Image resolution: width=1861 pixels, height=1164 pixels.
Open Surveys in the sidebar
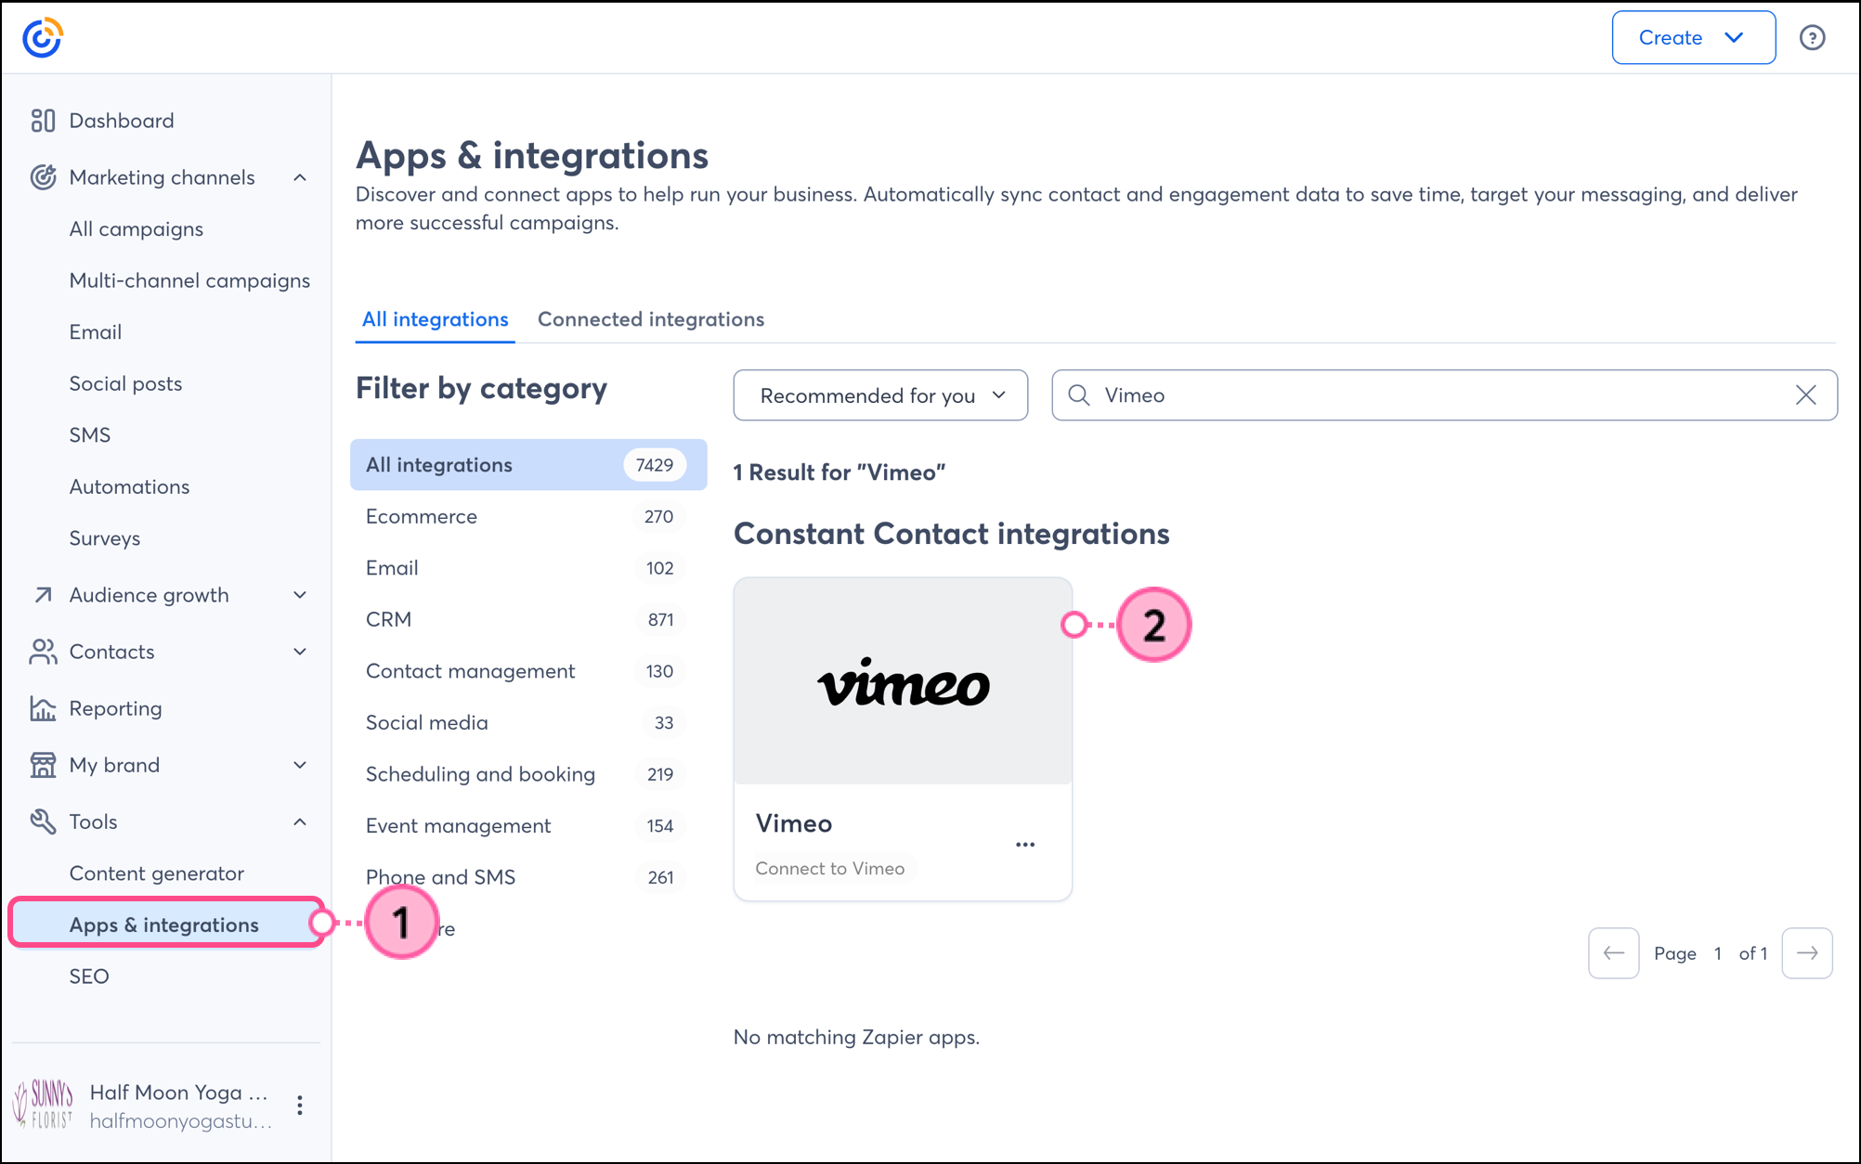point(105,538)
